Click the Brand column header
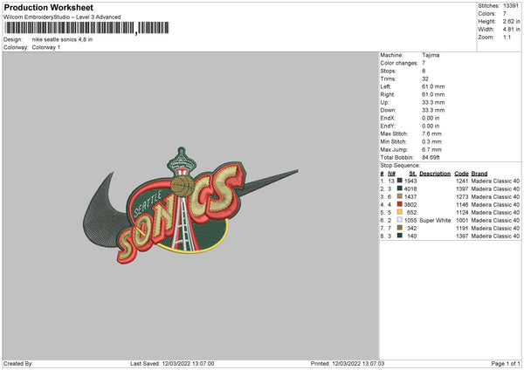This screenshot has height=370, width=524. click(x=479, y=174)
